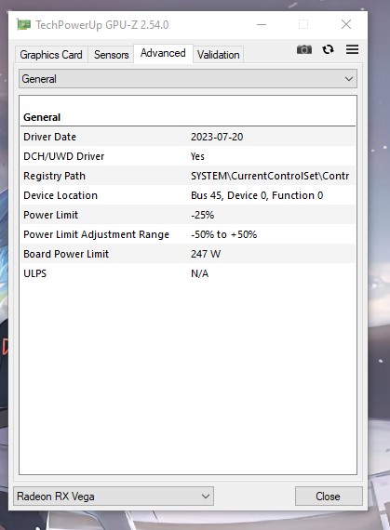Viewport: 390px width, 530px height.
Task: Click the -25% power limit value
Action: (203, 215)
